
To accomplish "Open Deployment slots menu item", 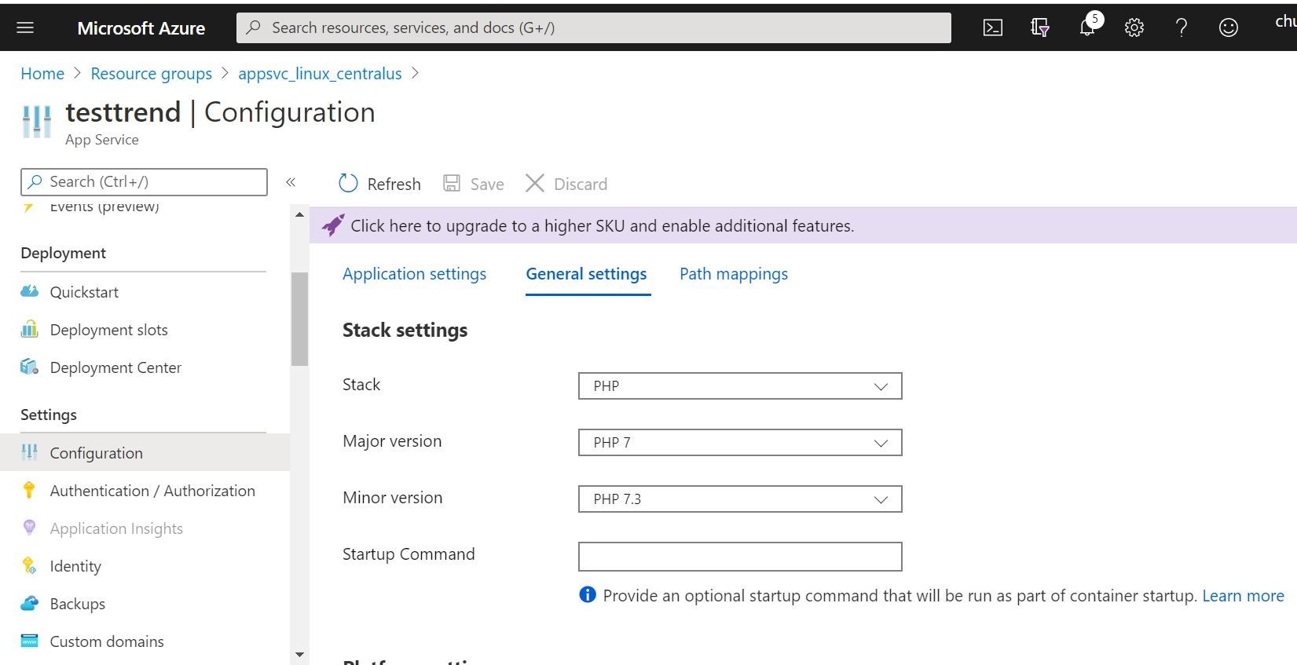I will pyautogui.click(x=108, y=330).
